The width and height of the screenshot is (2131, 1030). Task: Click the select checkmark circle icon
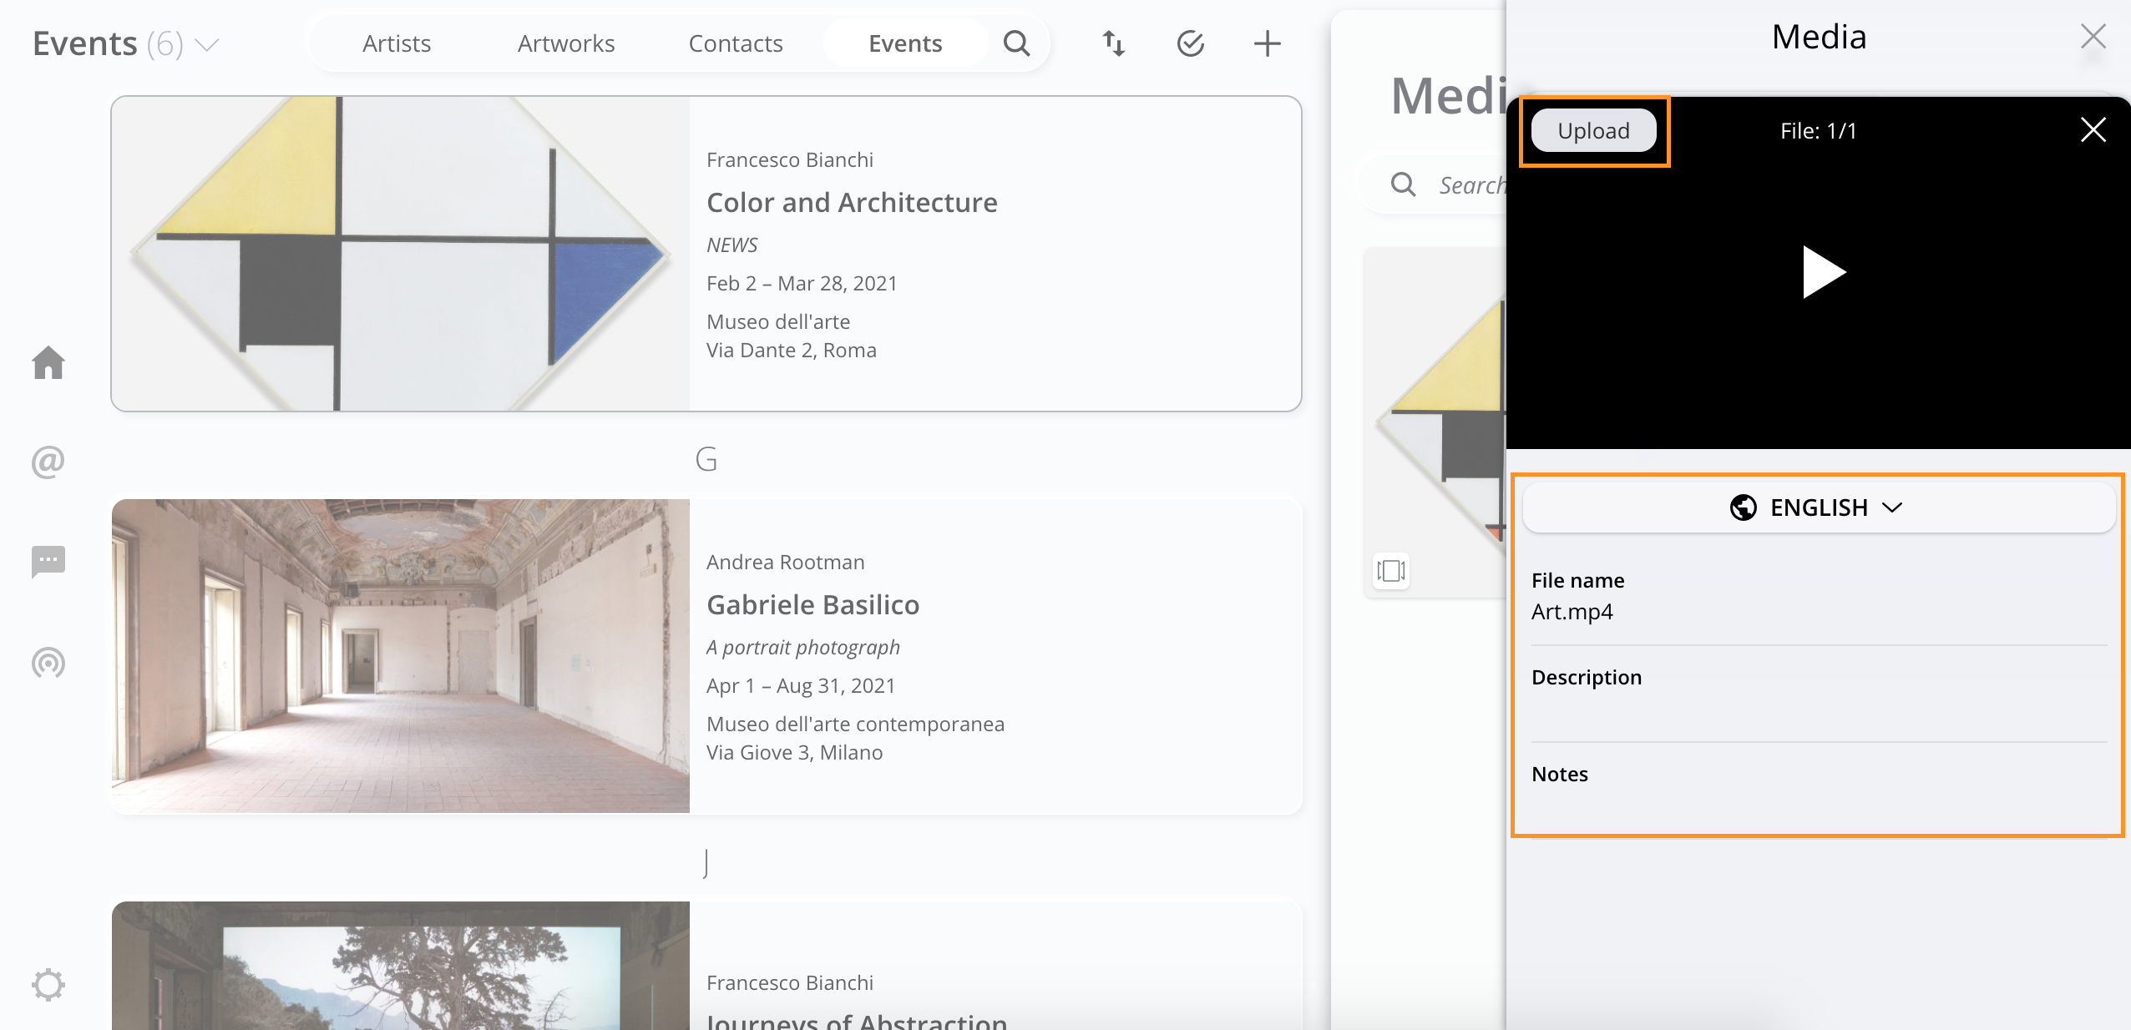pos(1190,43)
